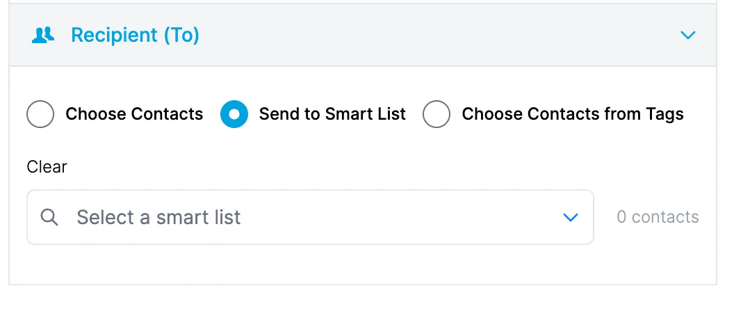Click the 'Choose Contacts' option label
The width and height of the screenshot is (734, 309).
pyautogui.click(x=134, y=114)
